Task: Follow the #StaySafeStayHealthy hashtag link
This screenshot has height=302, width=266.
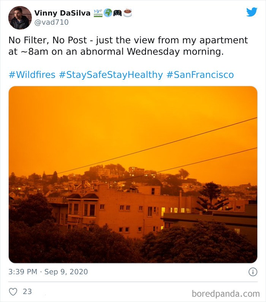Action: click(x=111, y=74)
